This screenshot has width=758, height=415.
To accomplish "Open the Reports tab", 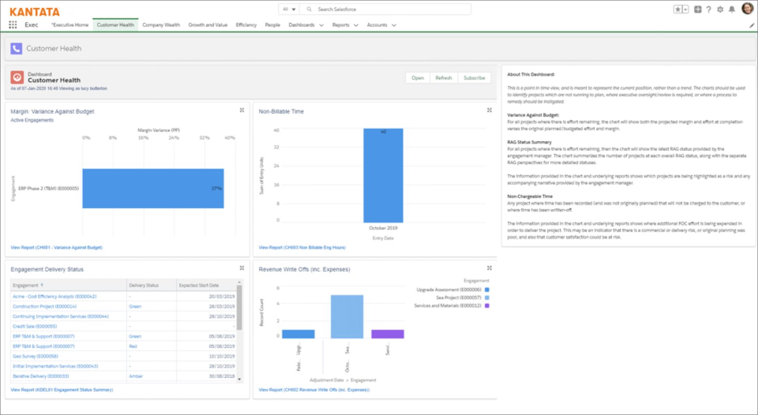I will coord(340,25).
